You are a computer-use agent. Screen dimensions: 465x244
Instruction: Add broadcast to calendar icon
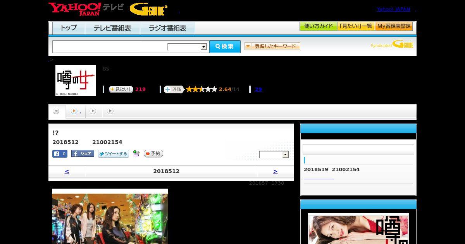tap(136, 153)
